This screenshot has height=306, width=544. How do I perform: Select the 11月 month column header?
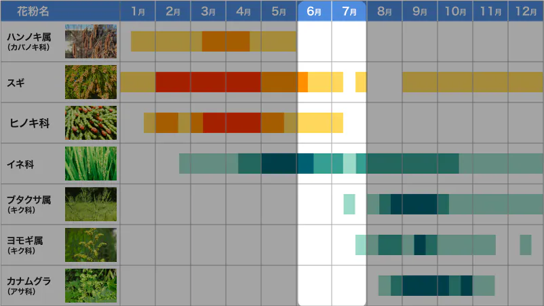coord(490,11)
